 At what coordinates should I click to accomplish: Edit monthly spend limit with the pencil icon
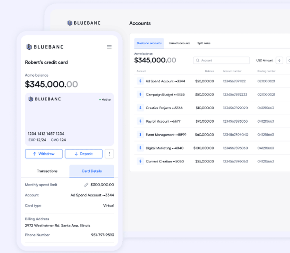[86, 185]
